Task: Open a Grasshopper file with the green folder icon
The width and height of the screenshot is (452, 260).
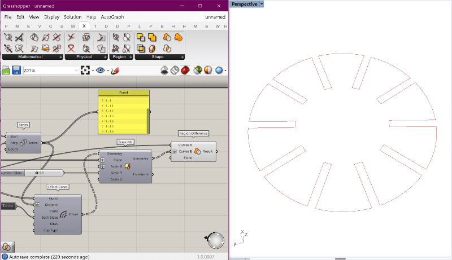Action: 6,70
